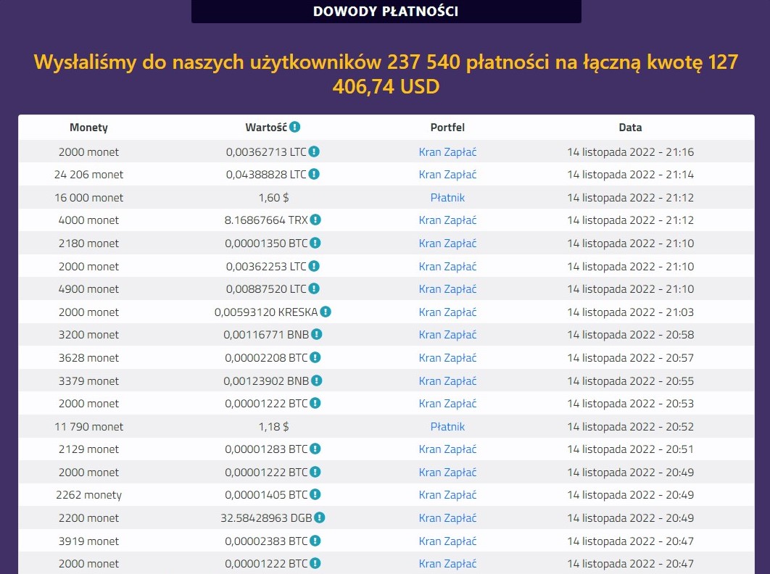The image size is (770, 574).
Task: Open Kran Zapłać link in 2129 monet row
Action: (447, 449)
